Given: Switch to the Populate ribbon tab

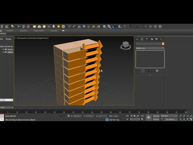Looking at the screenshot, I should [x=54, y=31].
